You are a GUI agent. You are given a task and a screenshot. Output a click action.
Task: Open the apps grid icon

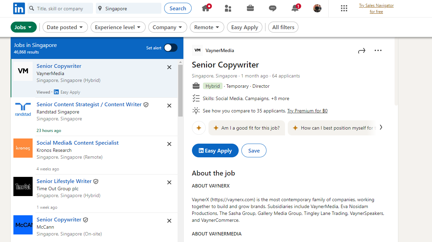pyautogui.click(x=344, y=8)
